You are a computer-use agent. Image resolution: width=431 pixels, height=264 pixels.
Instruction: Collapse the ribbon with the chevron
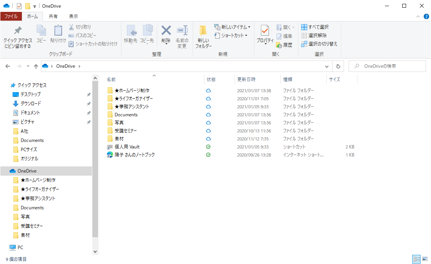(x=418, y=16)
